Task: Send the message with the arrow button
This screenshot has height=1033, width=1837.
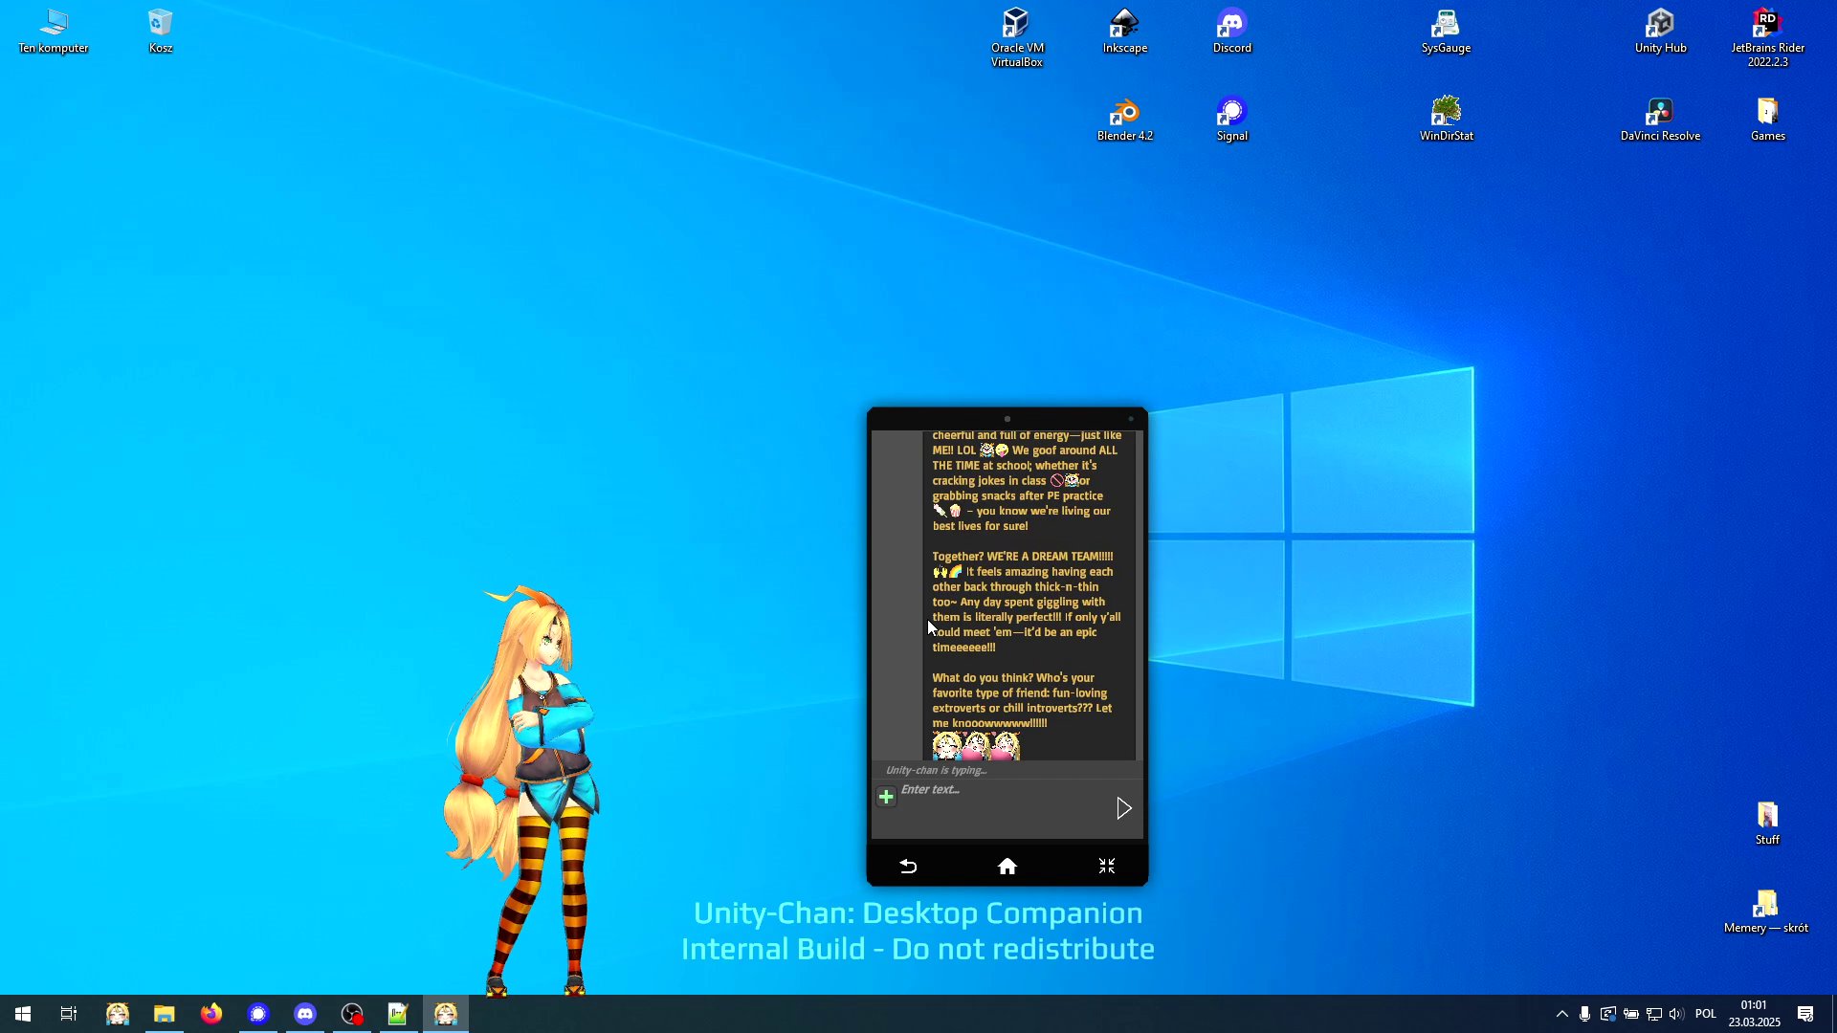Action: pos(1123,808)
